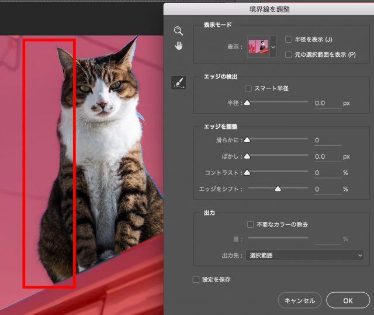Enable 元の選択範囲を表示 (P) checkbox
The image size is (374, 315).
[x=289, y=54]
